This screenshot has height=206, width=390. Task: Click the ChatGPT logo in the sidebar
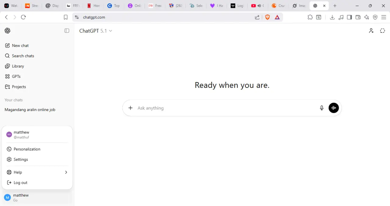tap(7, 31)
